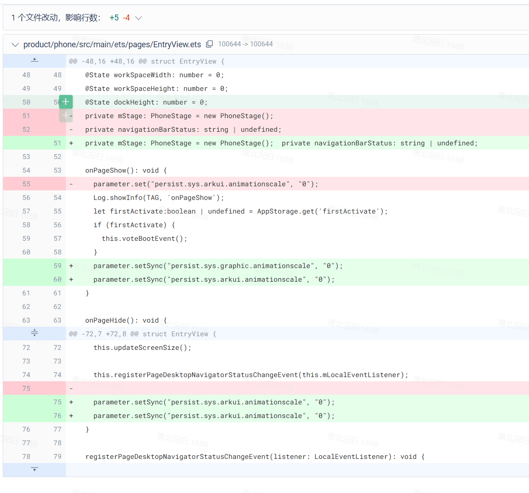
Task: Click the Log.showInfo(TAG, 'onPageShow') line
Action: coord(159,198)
